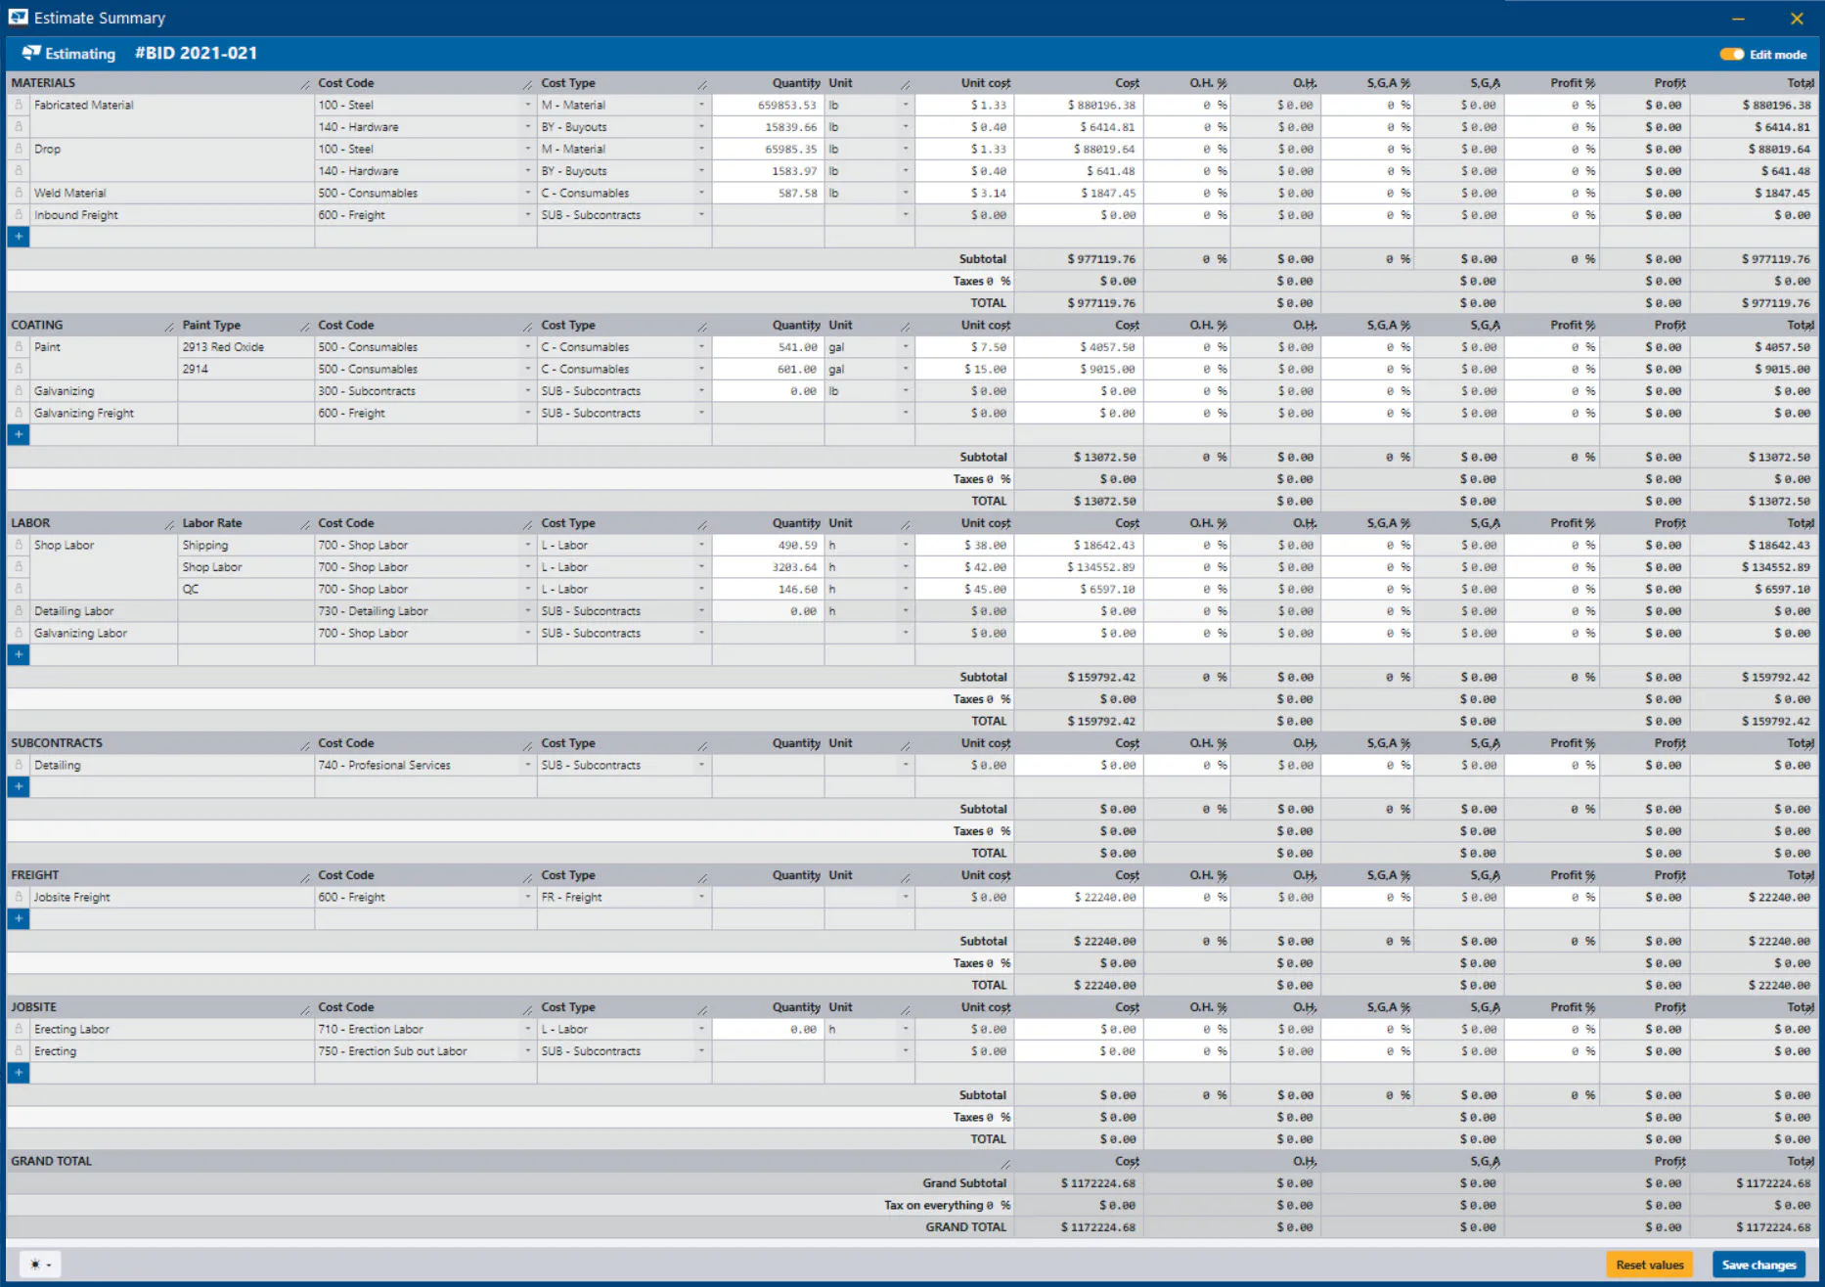Click the lock icon beside Erecting Labor
Viewport: 1825px width, 1287px height.
19,1029
